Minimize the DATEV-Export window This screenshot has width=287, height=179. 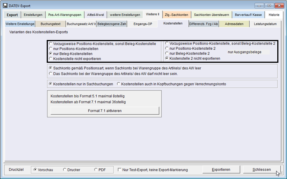(x=259, y=6)
